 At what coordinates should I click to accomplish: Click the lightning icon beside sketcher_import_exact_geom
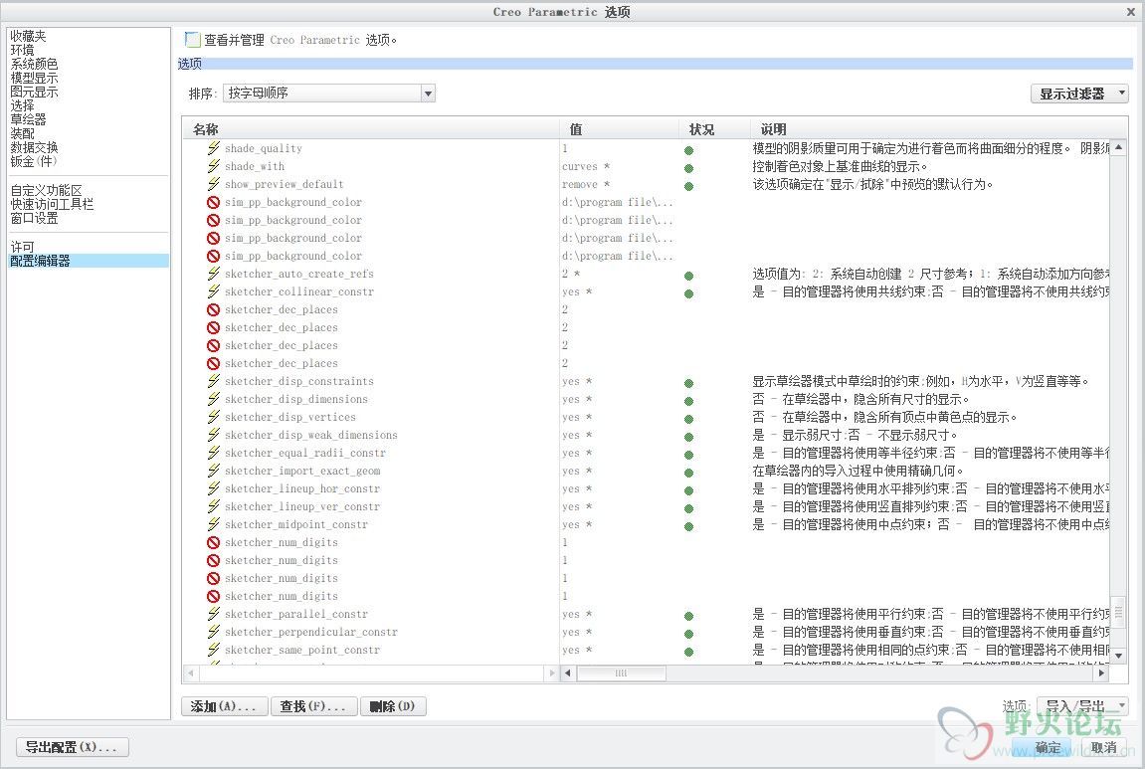[213, 471]
